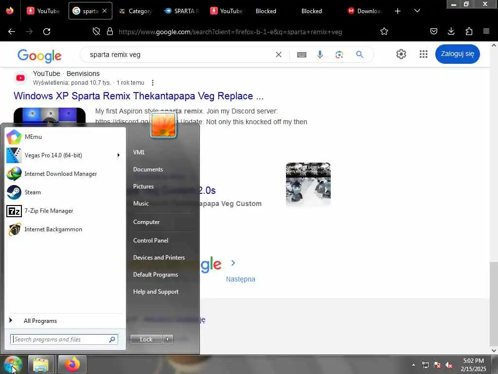Switch to the Download tab
This screenshot has width=498, height=374.
(364, 11)
